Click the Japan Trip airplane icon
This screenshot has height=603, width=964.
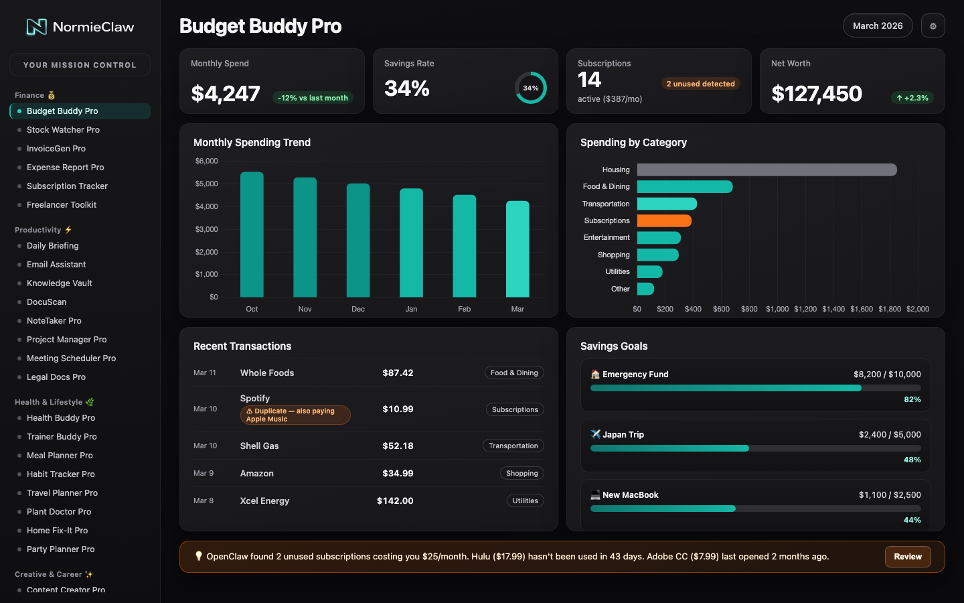point(595,434)
